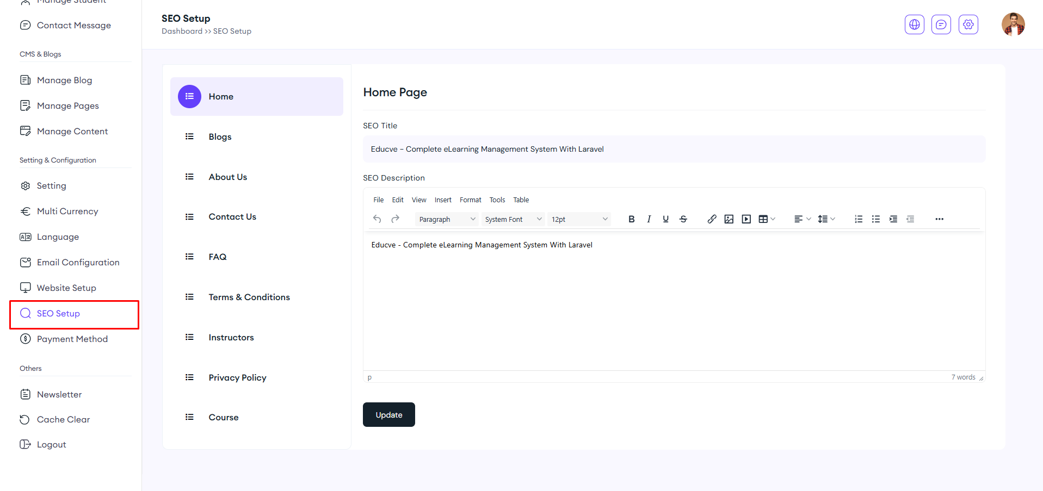Click the insert link icon
Viewport: 1043px width, 491px height.
point(712,219)
